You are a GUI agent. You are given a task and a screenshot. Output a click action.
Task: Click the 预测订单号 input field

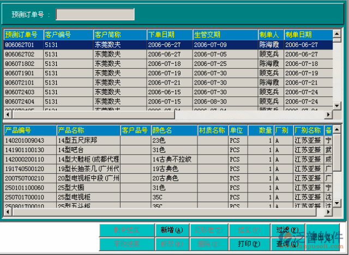coord(95,14)
